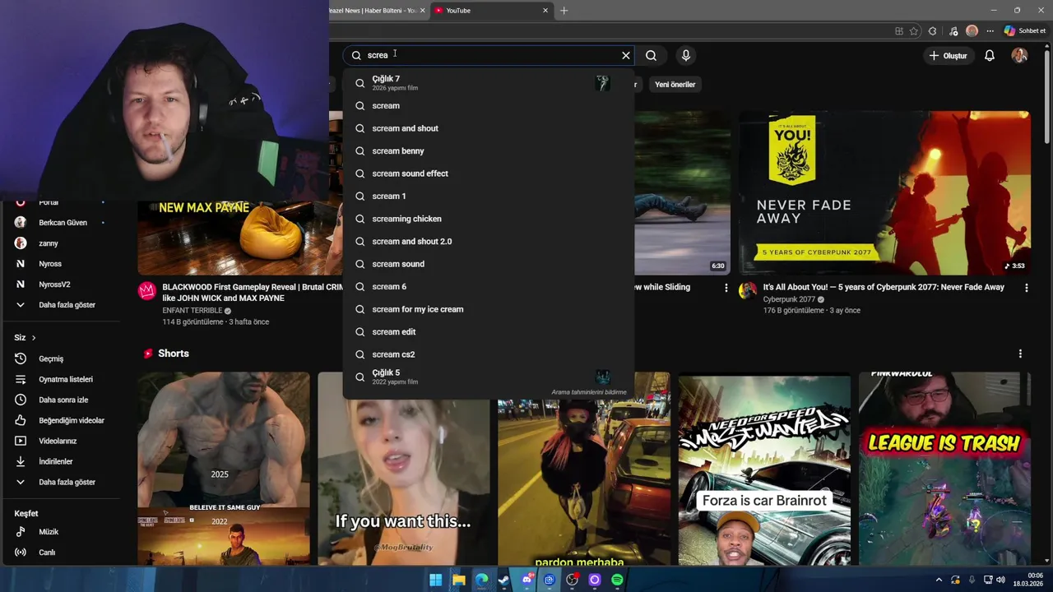The width and height of the screenshot is (1053, 592).
Task: Open browser settings three-dots menu
Action: point(991,31)
